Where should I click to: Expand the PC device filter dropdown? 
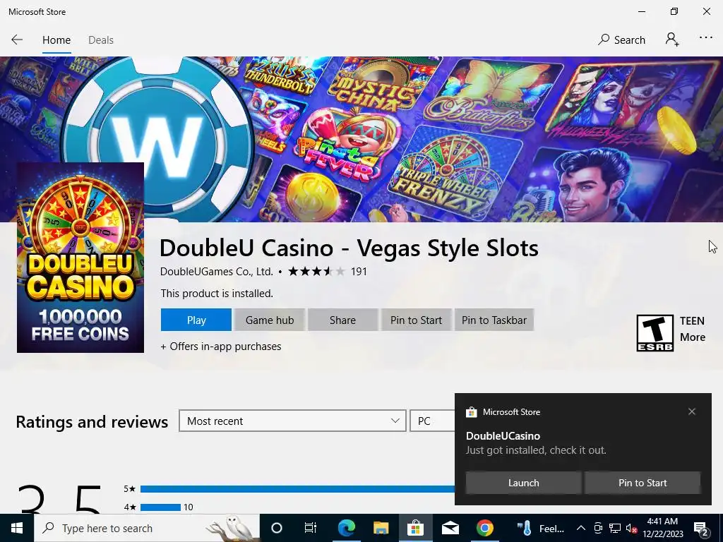pos(432,421)
